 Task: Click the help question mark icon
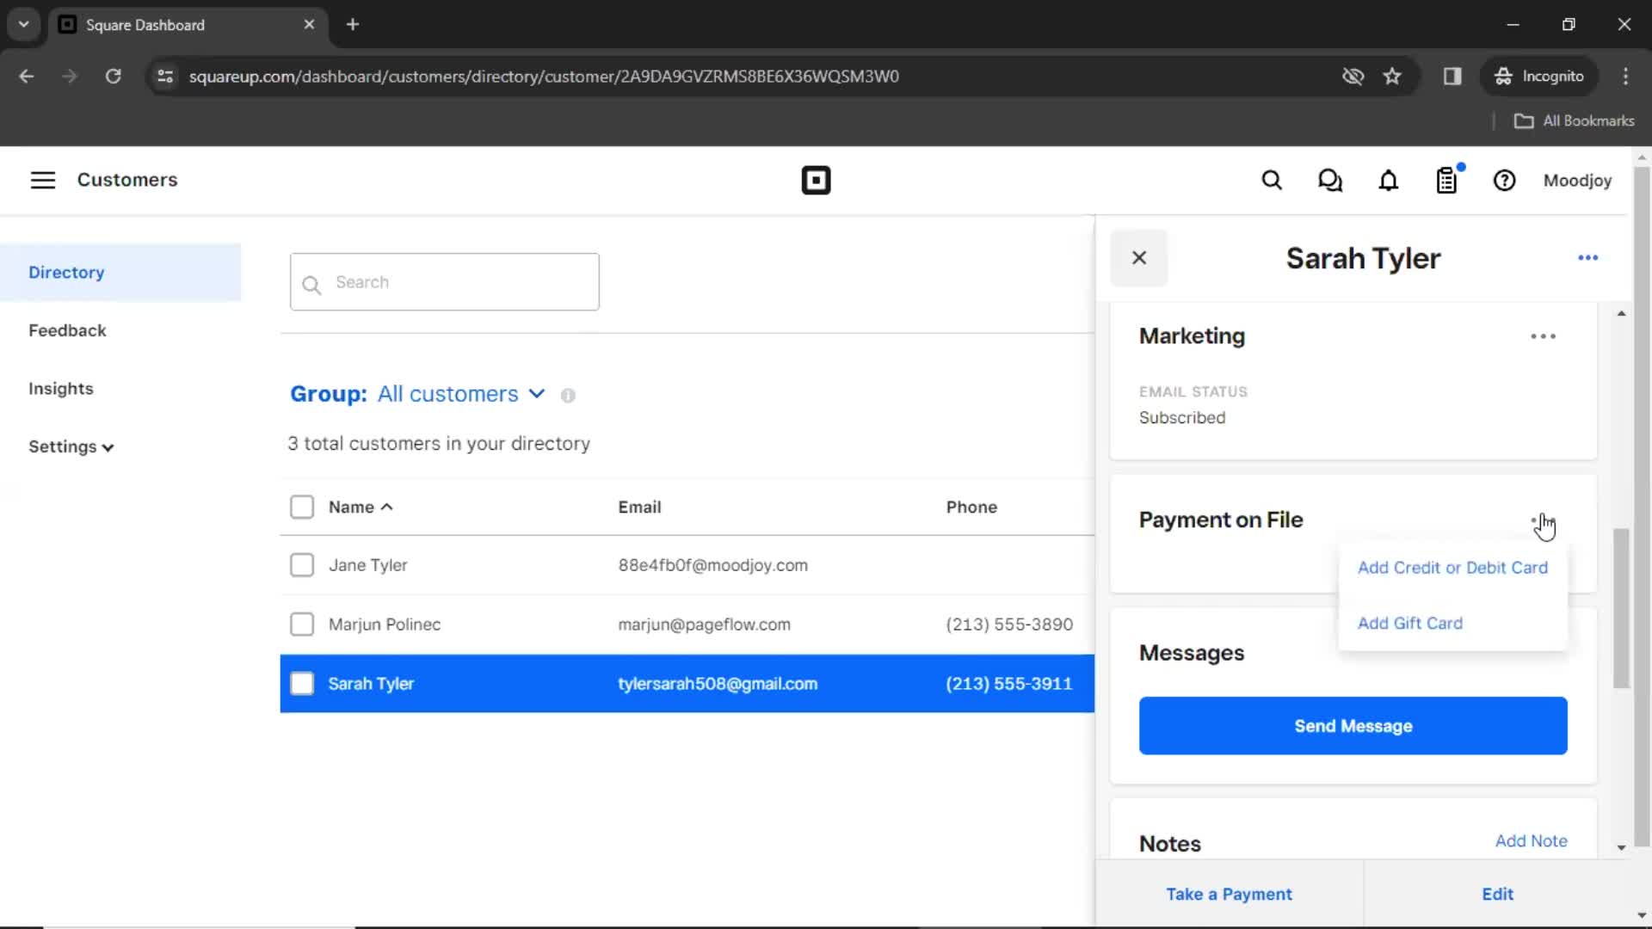(x=1505, y=181)
